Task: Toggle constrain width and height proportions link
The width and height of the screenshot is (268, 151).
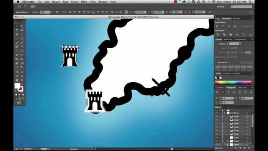Action: (186, 12)
